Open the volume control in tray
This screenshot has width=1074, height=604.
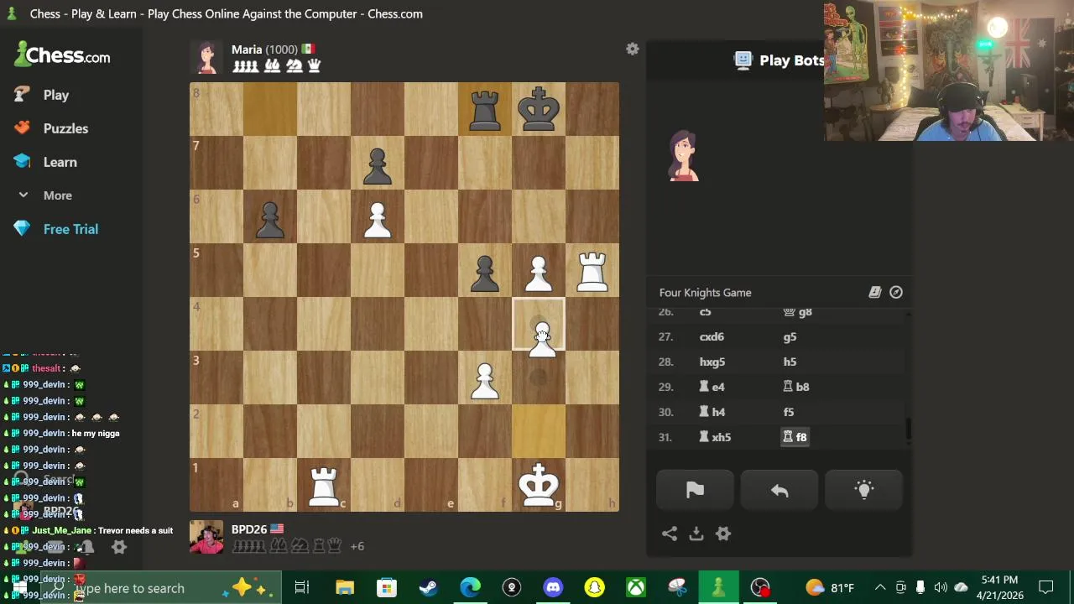click(x=941, y=587)
